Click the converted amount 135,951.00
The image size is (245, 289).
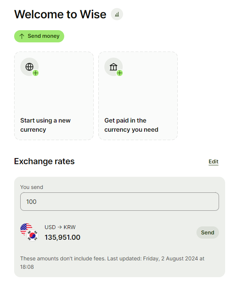(x=62, y=237)
